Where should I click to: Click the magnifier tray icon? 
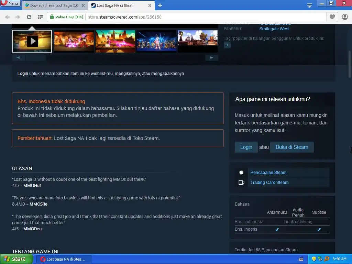[x=327, y=259]
